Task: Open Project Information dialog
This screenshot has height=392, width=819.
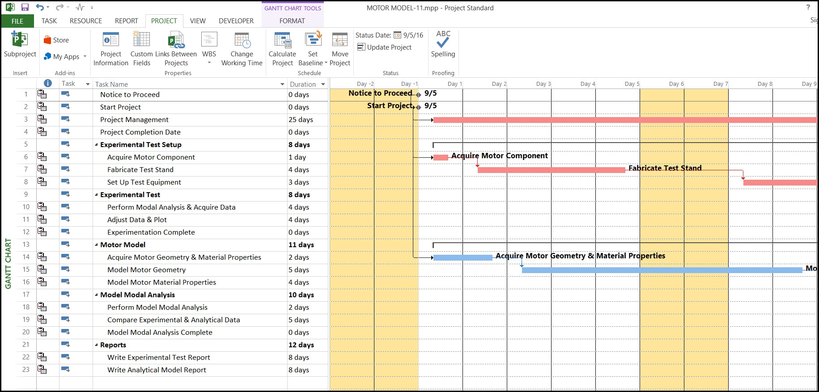Action: point(111,49)
